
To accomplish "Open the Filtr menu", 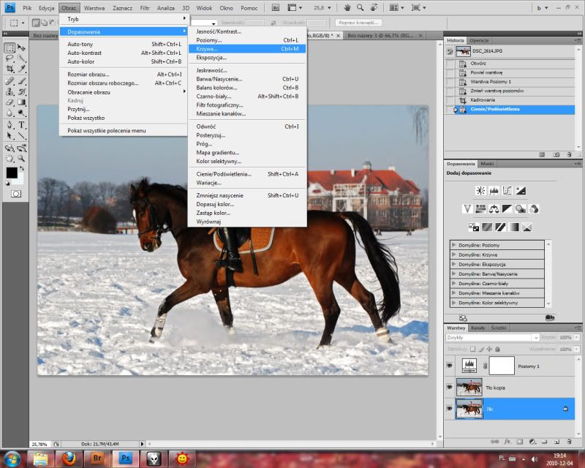I will 144,7.
